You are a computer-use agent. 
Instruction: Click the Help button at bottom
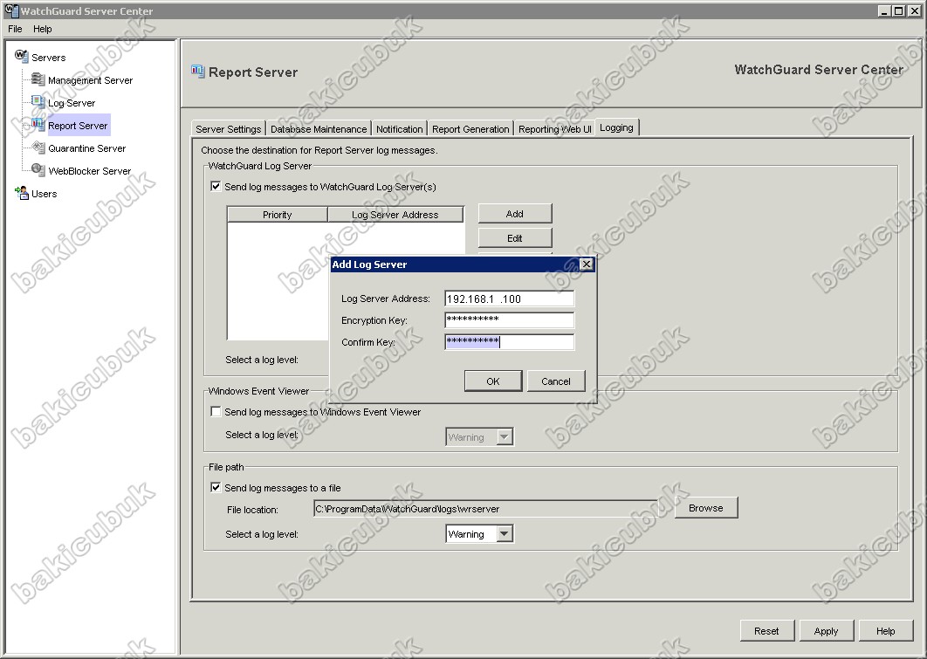coord(886,630)
